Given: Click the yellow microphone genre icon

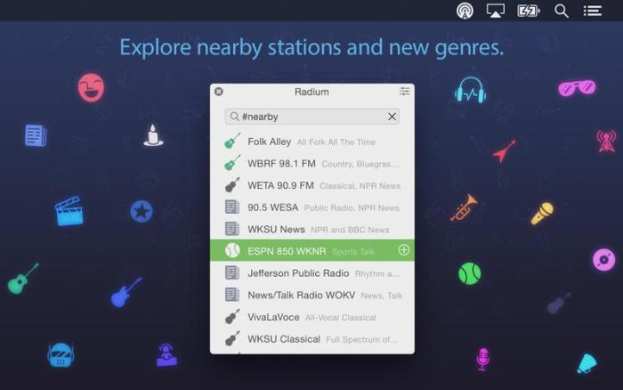Looking at the screenshot, I should tap(542, 213).
